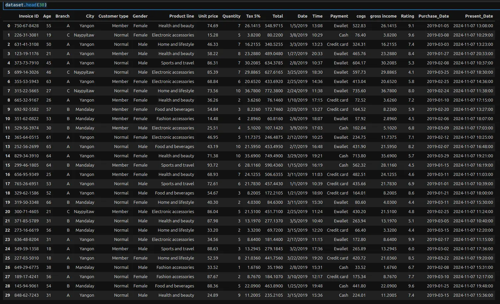Image resolution: width=500 pixels, height=304 pixels.
Task: Click the cogs value 175.34
Action: point(359,276)
